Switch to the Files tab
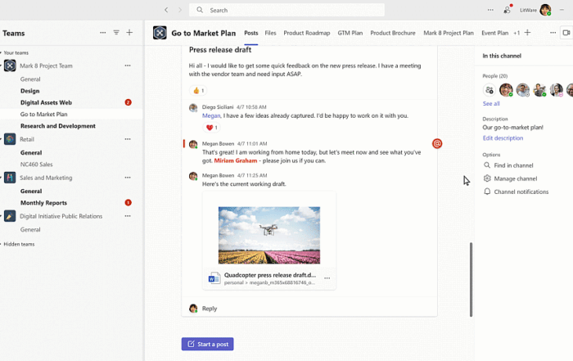 pyautogui.click(x=270, y=33)
